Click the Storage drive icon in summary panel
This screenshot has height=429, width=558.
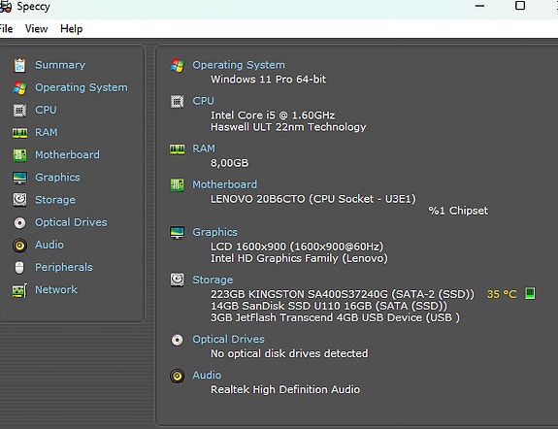click(x=178, y=280)
